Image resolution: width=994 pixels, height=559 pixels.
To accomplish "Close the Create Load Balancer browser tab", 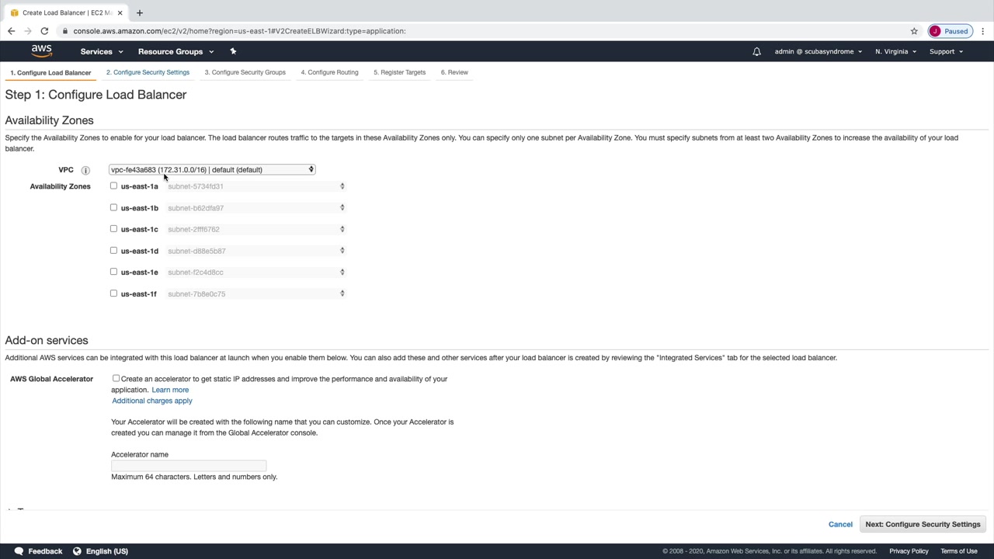I will pos(120,12).
